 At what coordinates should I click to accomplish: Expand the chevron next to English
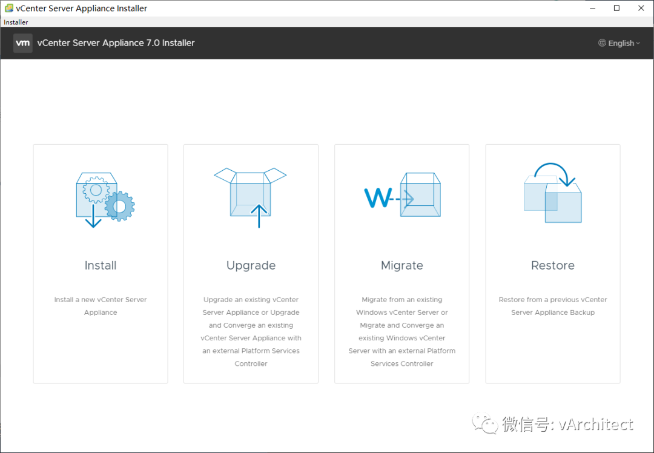coord(638,44)
